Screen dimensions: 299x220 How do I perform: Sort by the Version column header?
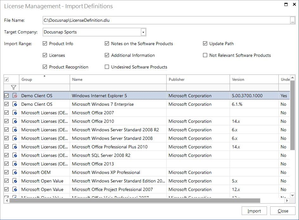tap(254, 80)
